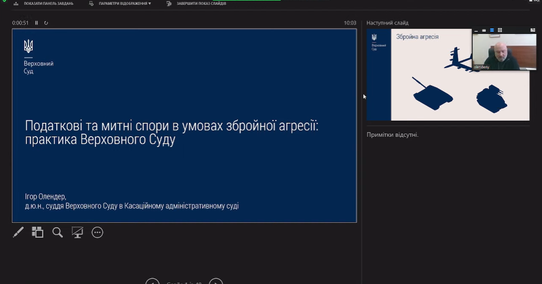Click the next slide preview 'Збройна агресія'
Viewport: 542px width, 284px height.
(423, 88)
